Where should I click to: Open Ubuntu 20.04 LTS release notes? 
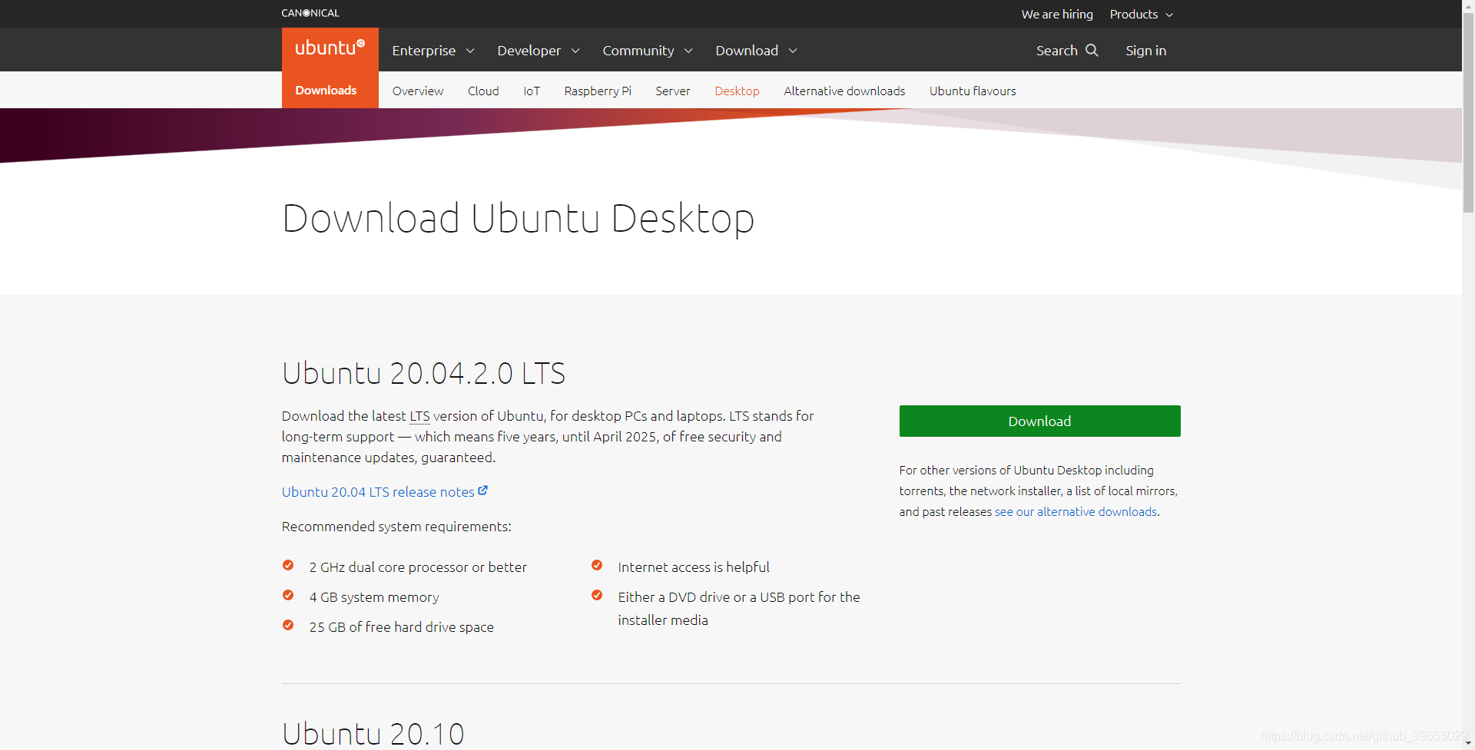point(378,492)
